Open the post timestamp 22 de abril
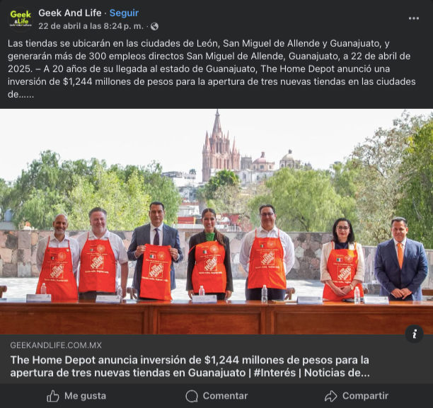 (x=91, y=26)
